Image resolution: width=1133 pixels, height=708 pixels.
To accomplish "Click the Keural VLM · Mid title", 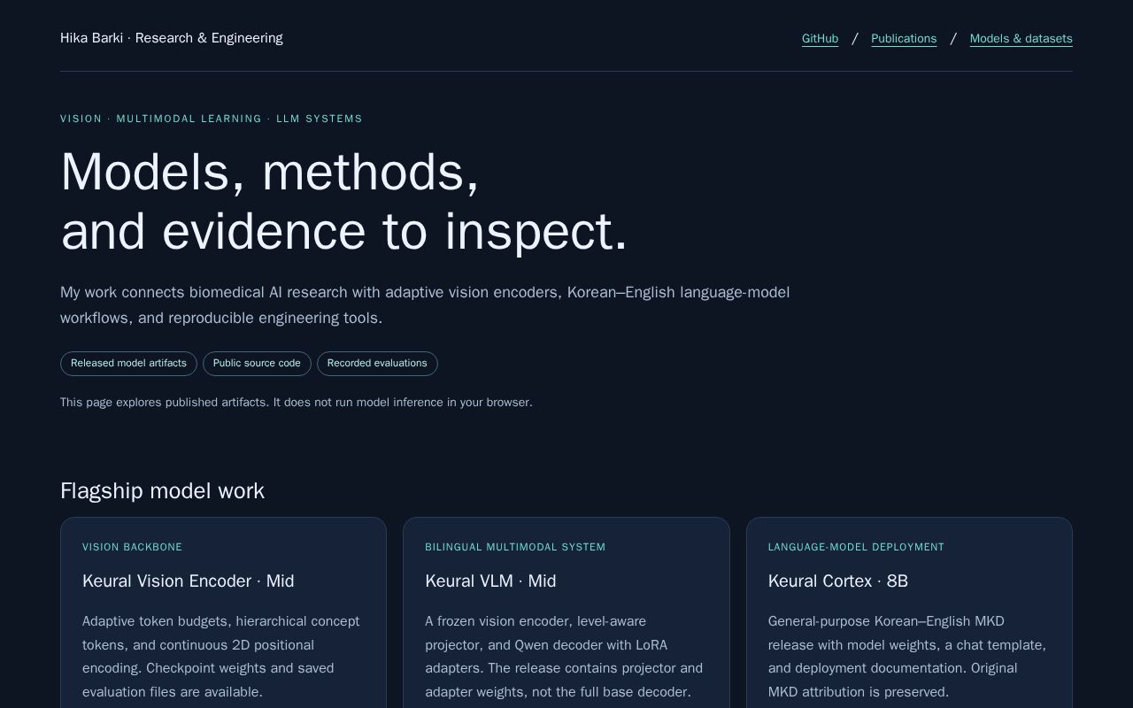I will (490, 581).
